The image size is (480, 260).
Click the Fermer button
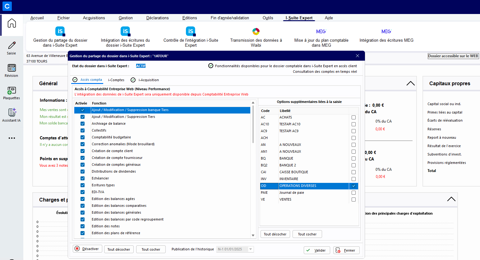pyautogui.click(x=346, y=250)
